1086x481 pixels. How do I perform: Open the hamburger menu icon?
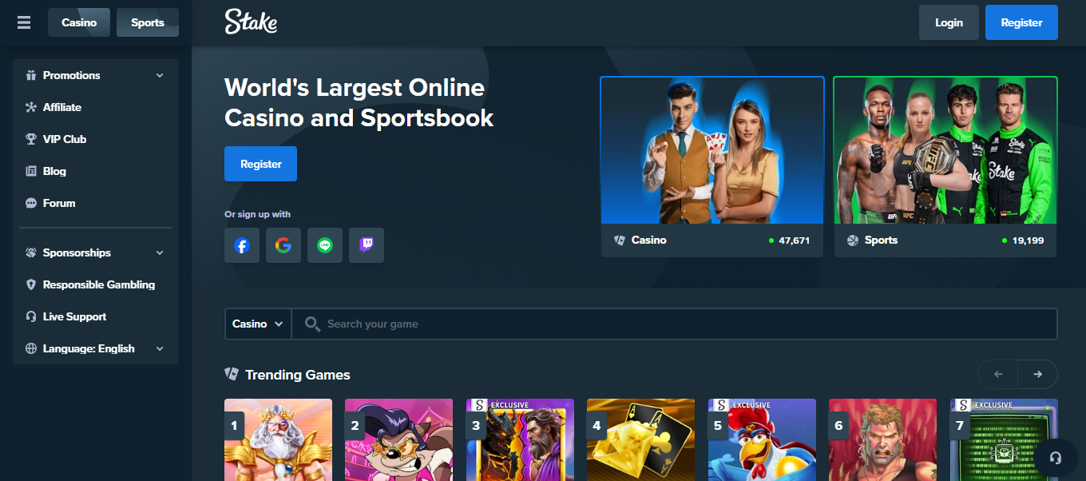(24, 22)
